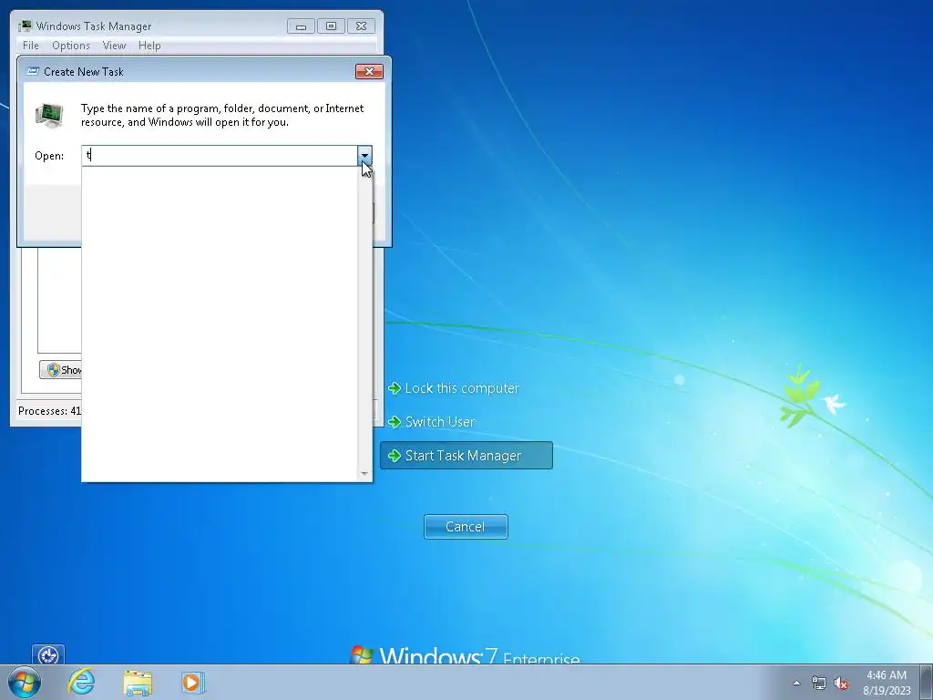The height and width of the screenshot is (700, 933).
Task: Choose Lock this computer
Action: [x=454, y=388]
